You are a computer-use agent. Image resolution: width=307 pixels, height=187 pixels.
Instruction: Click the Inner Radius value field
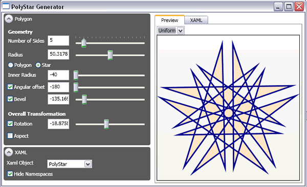[58, 75]
